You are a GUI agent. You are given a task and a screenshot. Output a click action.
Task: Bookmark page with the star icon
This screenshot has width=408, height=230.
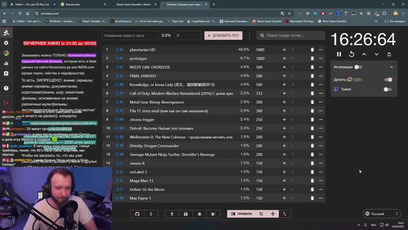[289, 13]
